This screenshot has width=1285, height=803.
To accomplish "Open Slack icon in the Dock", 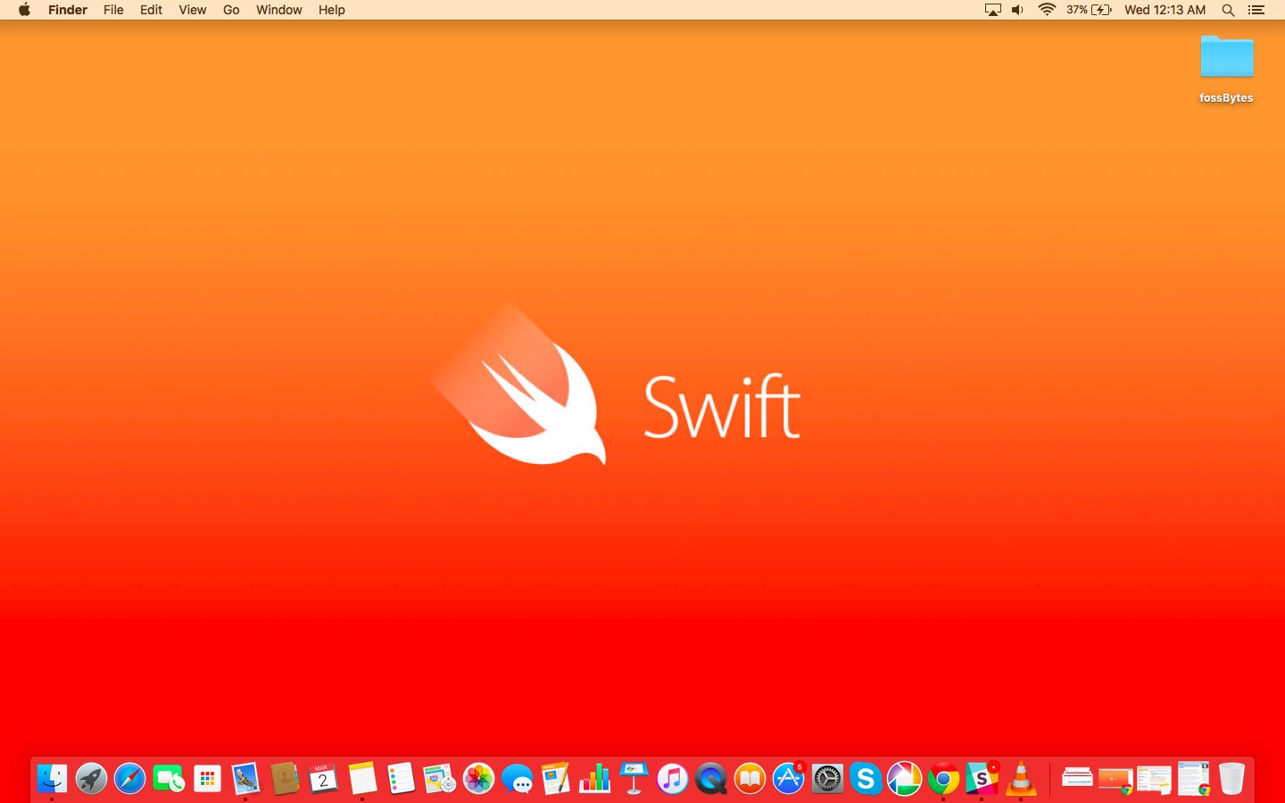I will pyautogui.click(x=982, y=779).
